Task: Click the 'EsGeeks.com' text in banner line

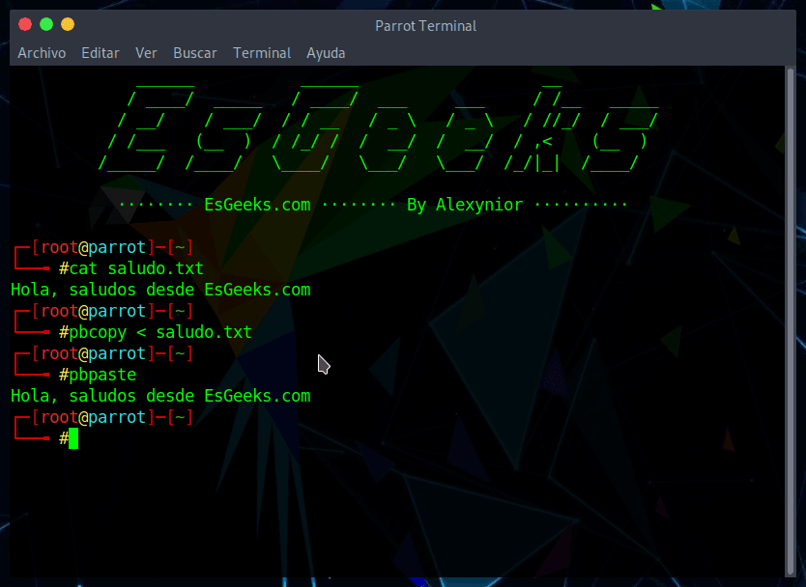Action: (x=257, y=205)
